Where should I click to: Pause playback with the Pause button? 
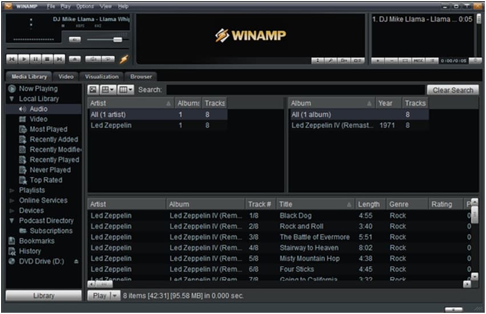point(35,59)
